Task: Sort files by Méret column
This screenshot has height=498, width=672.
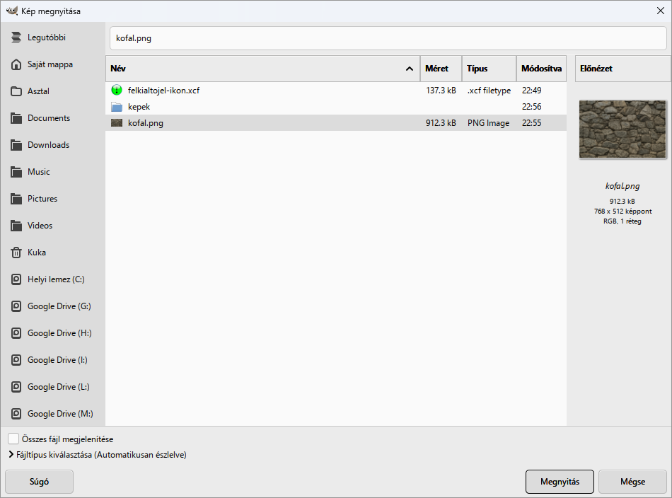Action: (x=441, y=69)
